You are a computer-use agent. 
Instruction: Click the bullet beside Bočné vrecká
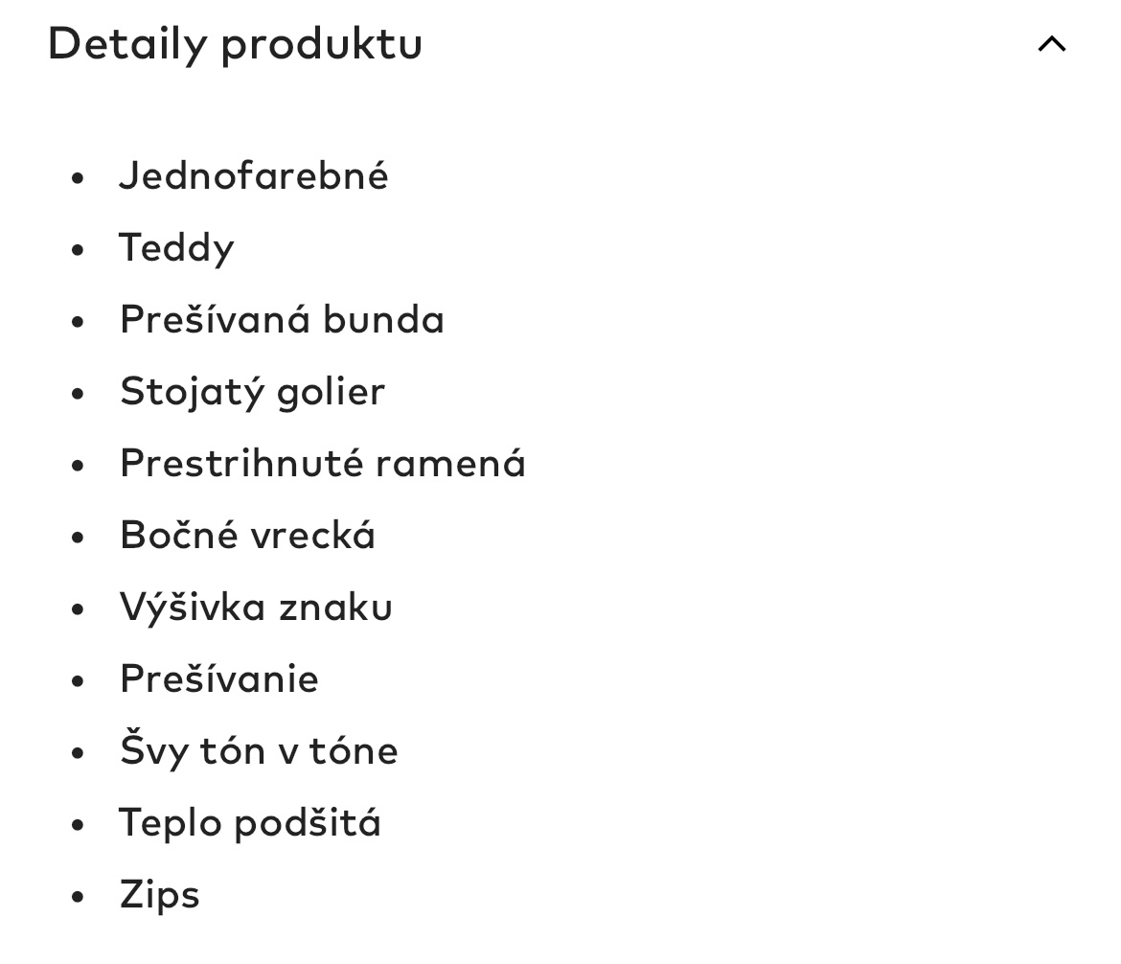pos(79,537)
